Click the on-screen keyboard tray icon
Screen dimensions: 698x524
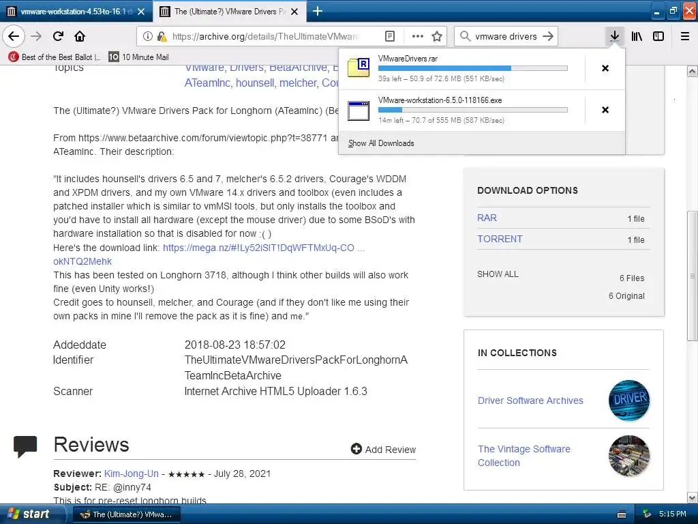[622, 514]
